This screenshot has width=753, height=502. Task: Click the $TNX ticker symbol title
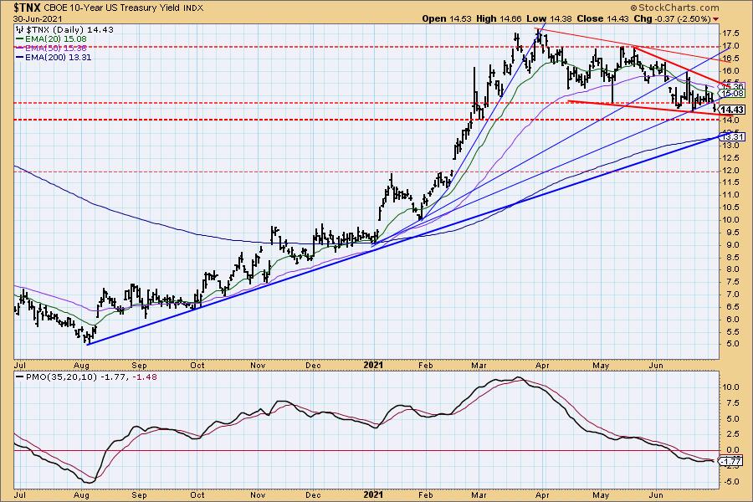(28, 8)
